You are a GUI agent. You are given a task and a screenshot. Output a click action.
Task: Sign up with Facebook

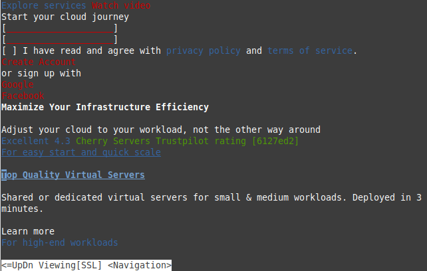[x=23, y=96]
